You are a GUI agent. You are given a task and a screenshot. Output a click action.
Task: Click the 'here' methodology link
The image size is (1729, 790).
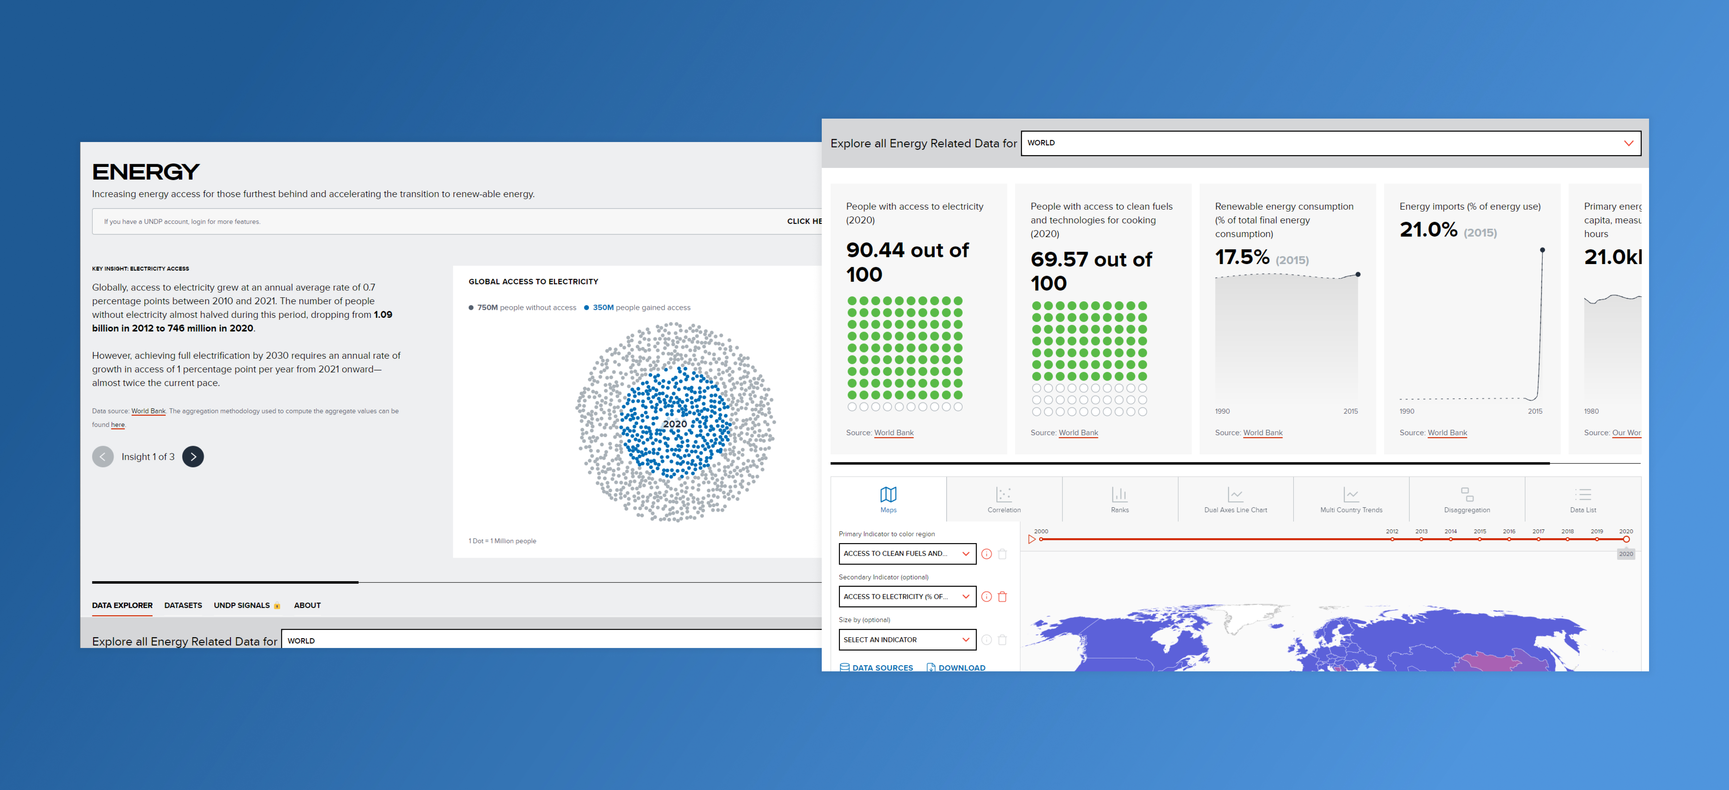(x=118, y=425)
